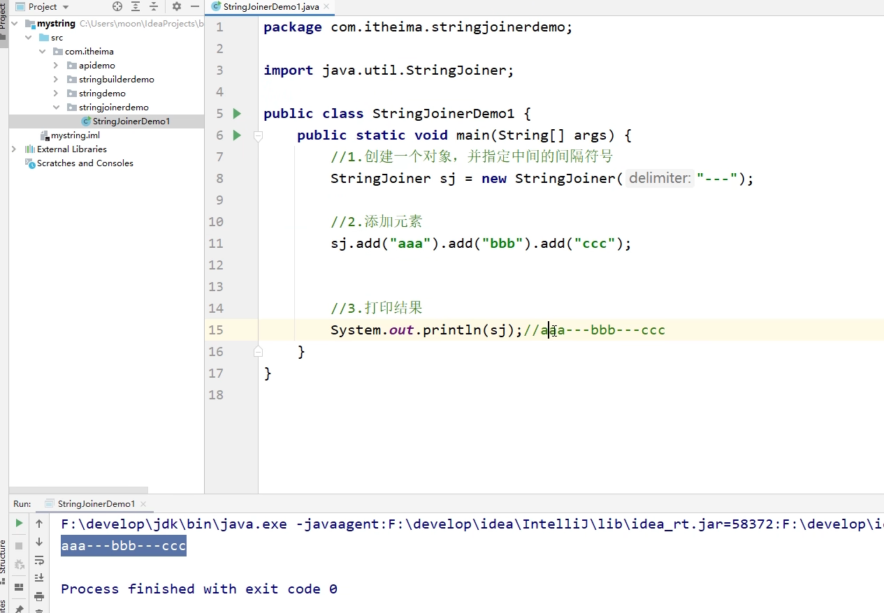Collapse the src folder node
884x613 pixels.
point(29,38)
